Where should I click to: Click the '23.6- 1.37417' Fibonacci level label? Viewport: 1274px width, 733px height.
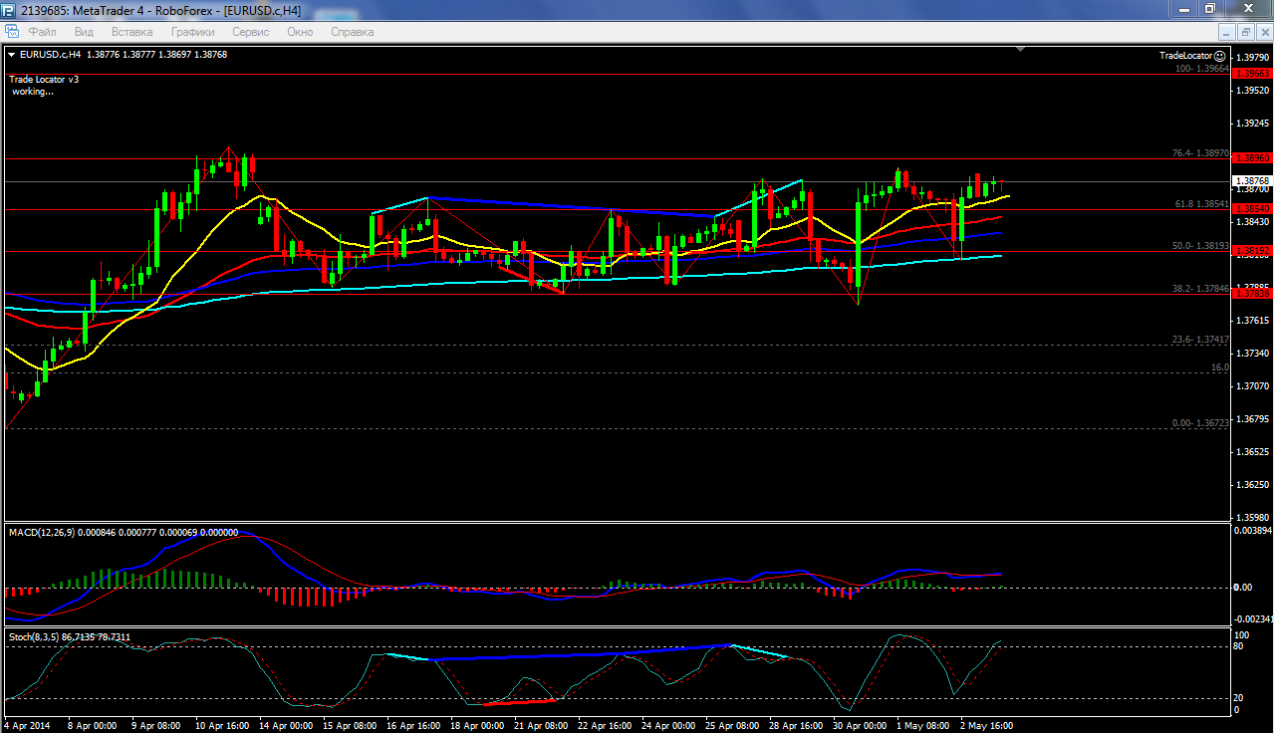(1201, 339)
